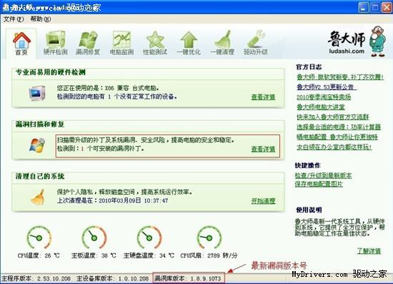The width and height of the screenshot is (393, 284).
Task: Open 选择最合适的电源：功率计算器 link
Action: [339, 127]
